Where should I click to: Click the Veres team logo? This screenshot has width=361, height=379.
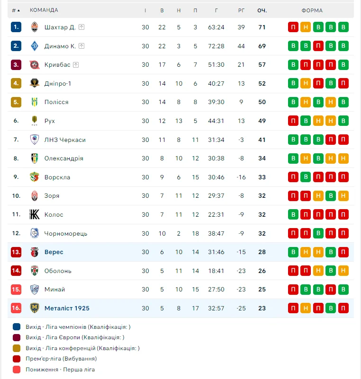(x=34, y=252)
